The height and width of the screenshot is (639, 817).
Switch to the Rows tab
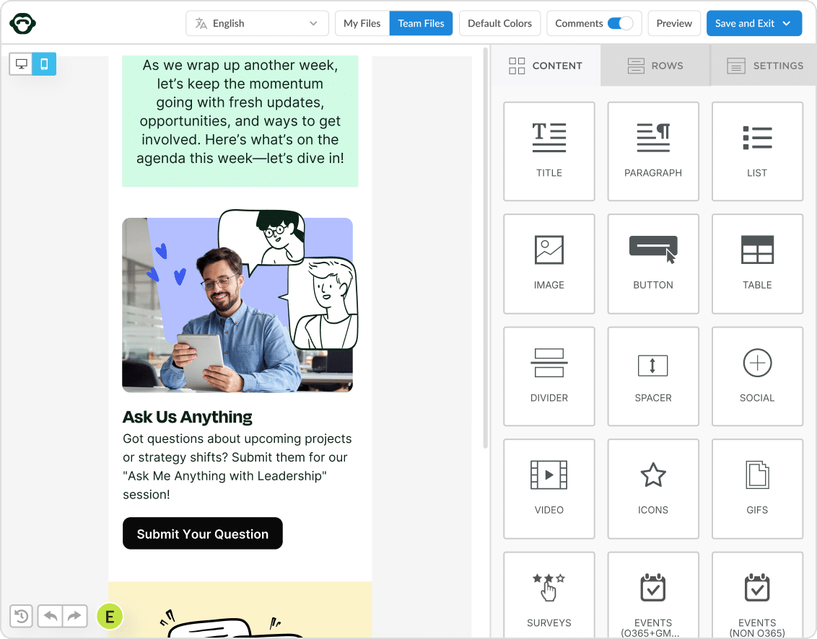pyautogui.click(x=655, y=66)
